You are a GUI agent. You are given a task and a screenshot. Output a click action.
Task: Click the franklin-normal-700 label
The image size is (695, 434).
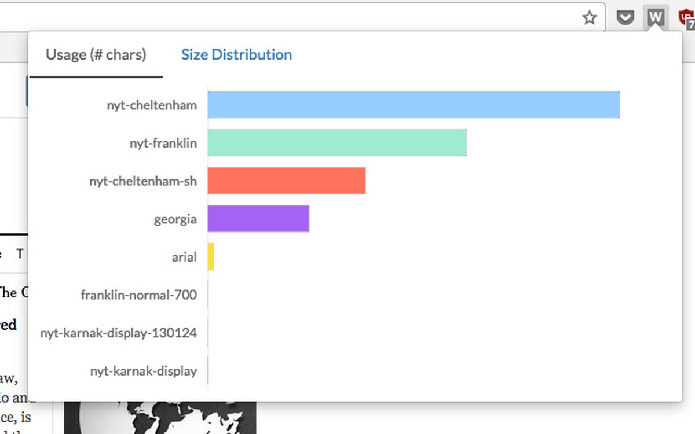139,295
